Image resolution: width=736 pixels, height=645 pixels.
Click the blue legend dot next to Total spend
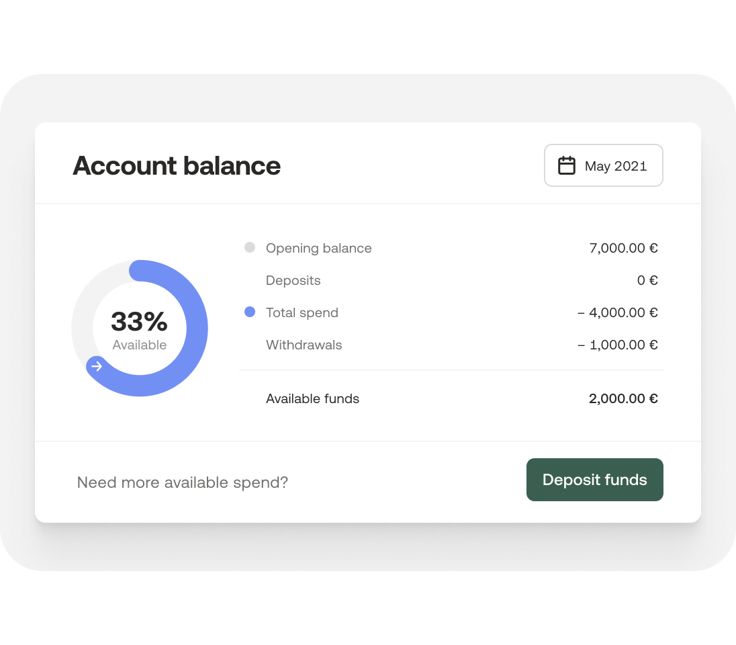pos(250,311)
